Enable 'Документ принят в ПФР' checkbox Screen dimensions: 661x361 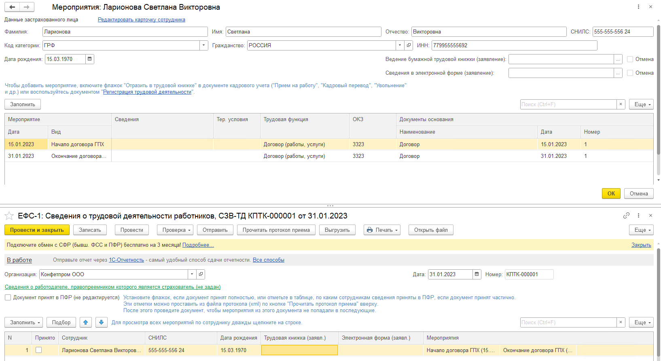tap(8, 298)
